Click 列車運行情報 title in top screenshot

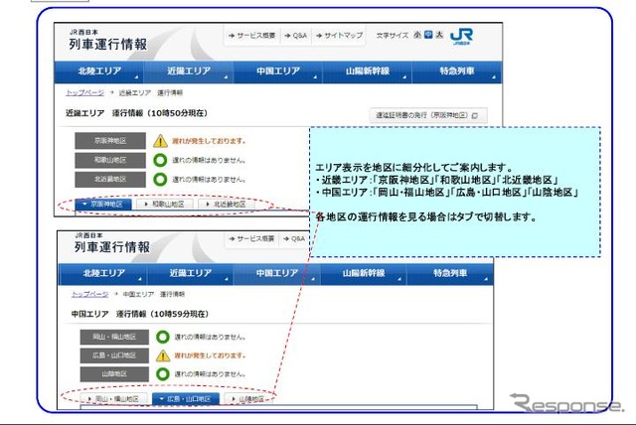click(108, 44)
